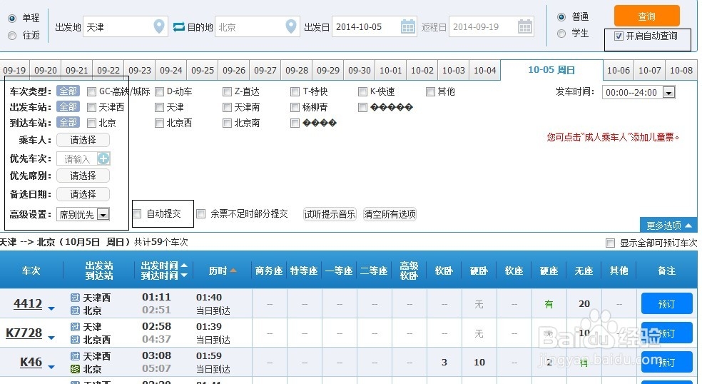Viewport: 702px width, 384px height.
Task: Click the 清空所有选项 button
Action: pyautogui.click(x=390, y=214)
